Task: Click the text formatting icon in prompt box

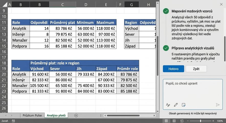Action: (168, 105)
